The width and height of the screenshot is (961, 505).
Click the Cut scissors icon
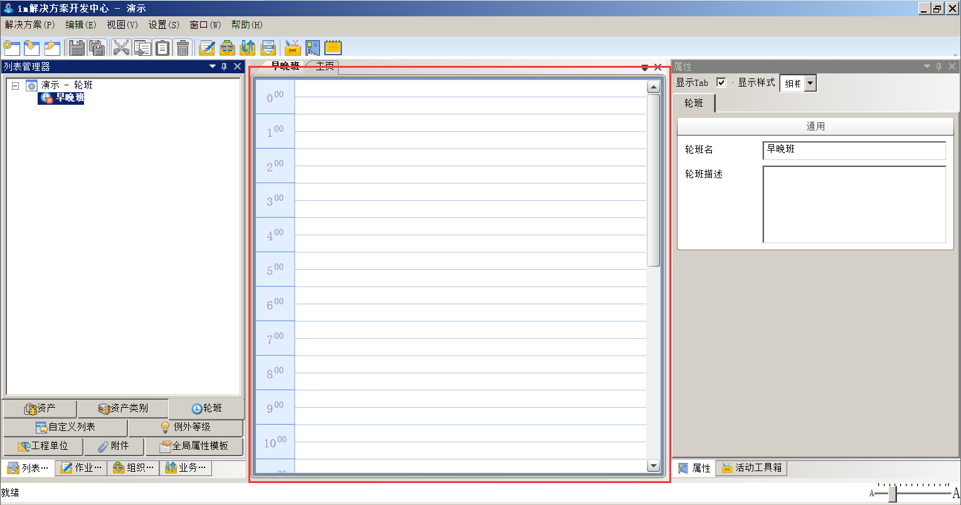121,48
